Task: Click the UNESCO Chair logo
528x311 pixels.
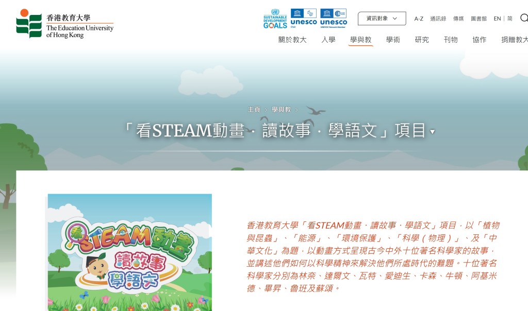Action: point(303,18)
